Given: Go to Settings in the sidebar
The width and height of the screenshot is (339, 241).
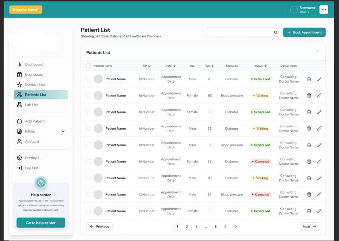Looking at the screenshot, I should tap(32, 158).
